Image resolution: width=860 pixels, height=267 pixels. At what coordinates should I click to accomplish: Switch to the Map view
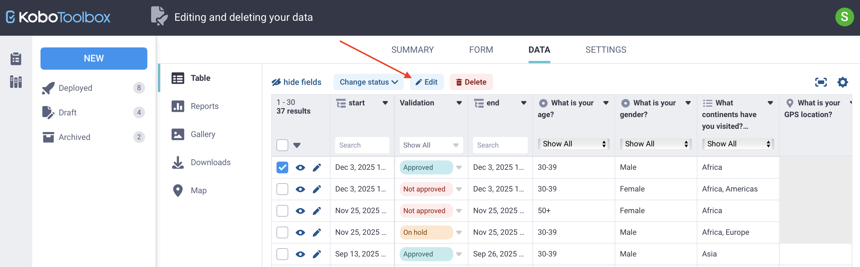(199, 190)
